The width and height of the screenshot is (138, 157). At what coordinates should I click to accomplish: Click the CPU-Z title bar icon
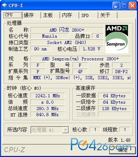[x=5, y=5]
